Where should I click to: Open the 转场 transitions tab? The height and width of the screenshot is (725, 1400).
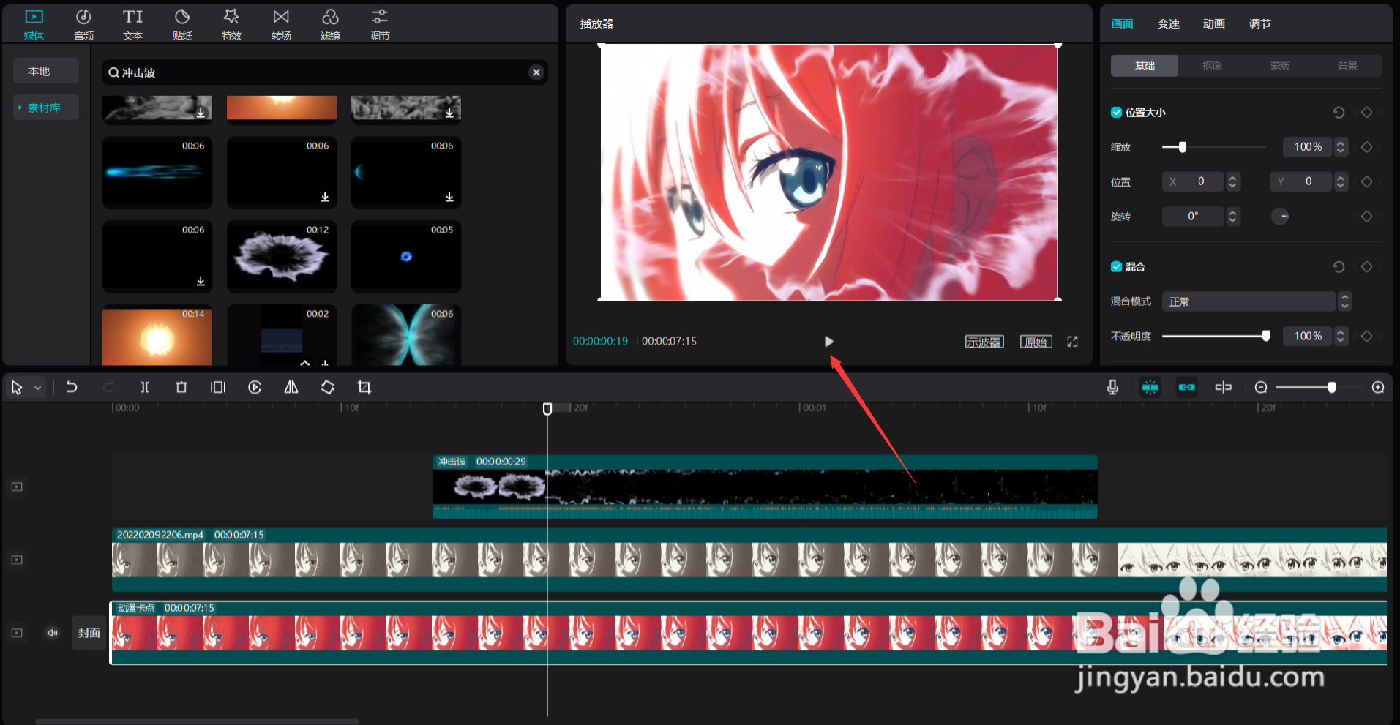(x=281, y=24)
